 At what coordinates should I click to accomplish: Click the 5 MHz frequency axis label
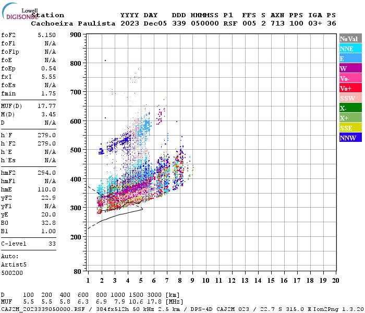click(x=141, y=281)
